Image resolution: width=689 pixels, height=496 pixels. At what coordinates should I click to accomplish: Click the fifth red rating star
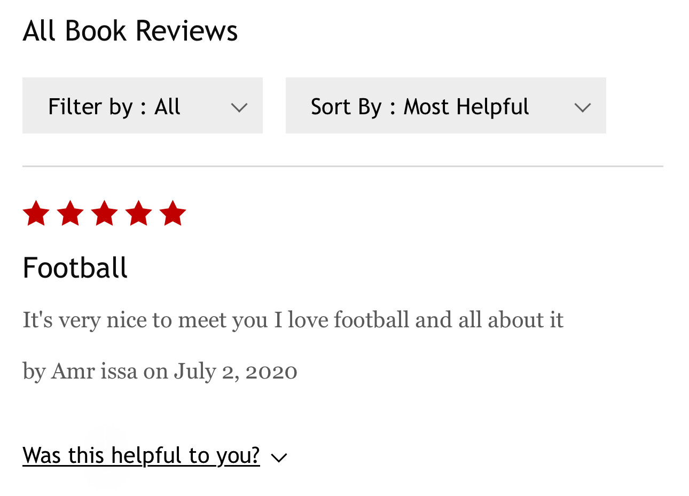pyautogui.click(x=173, y=214)
